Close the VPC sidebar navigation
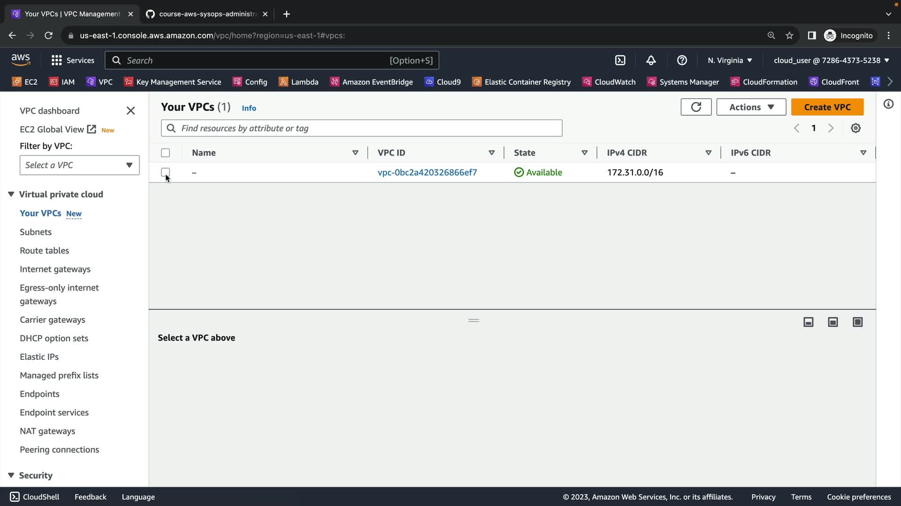This screenshot has height=506, width=901. [130, 111]
